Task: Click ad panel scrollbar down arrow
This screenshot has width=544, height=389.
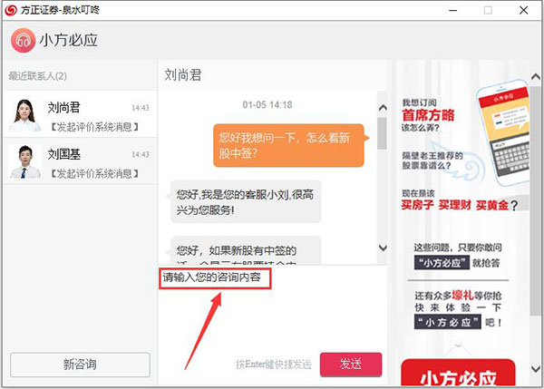Action: tap(536, 368)
